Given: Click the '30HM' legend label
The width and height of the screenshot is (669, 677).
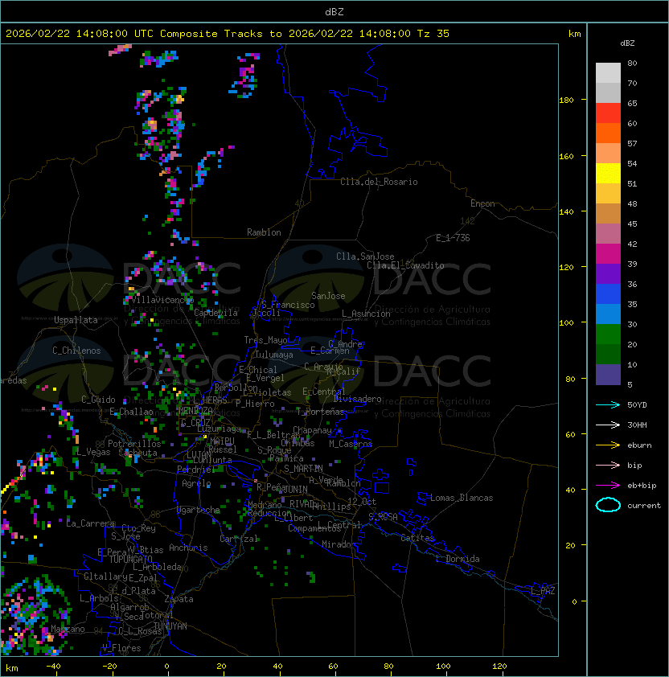Looking at the screenshot, I should tap(637, 425).
